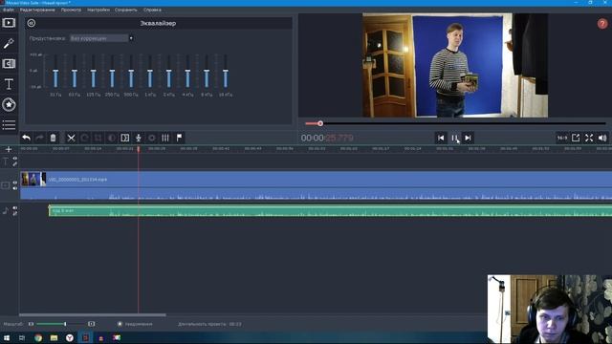Image resolution: width=612 pixels, height=344 pixels.
Task: Click the 250 Hz equalizer slider
Action: 112,72
